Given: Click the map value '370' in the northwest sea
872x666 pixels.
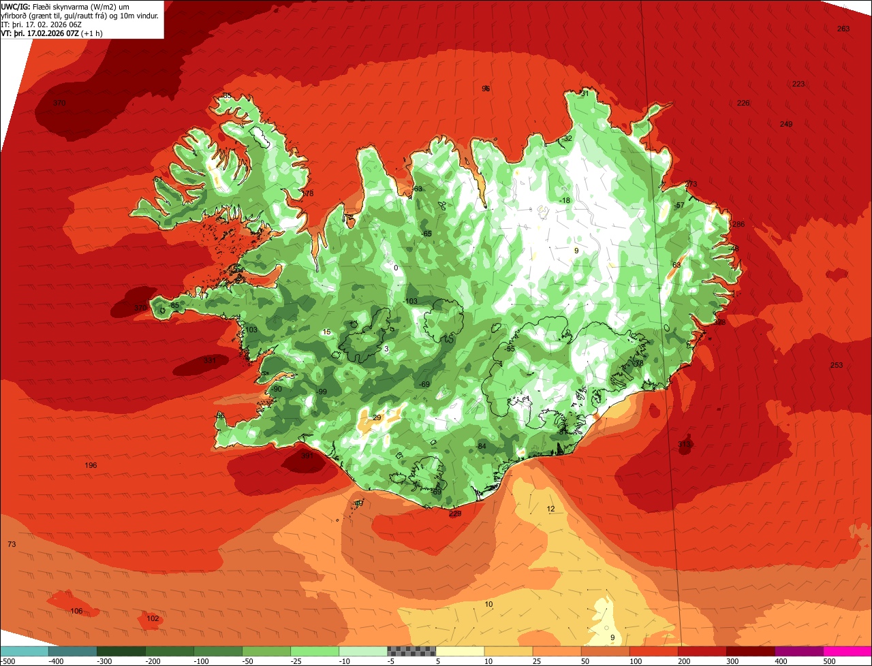Looking at the screenshot, I should pos(59,103).
